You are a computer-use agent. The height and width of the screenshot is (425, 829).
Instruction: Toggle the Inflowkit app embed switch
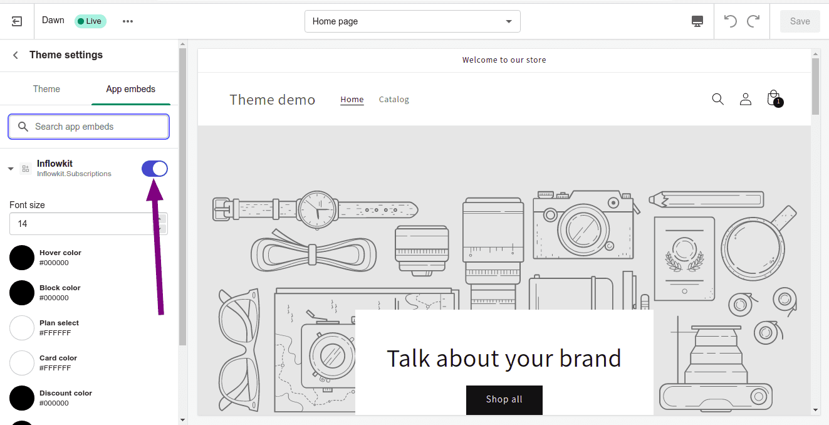[x=155, y=169]
